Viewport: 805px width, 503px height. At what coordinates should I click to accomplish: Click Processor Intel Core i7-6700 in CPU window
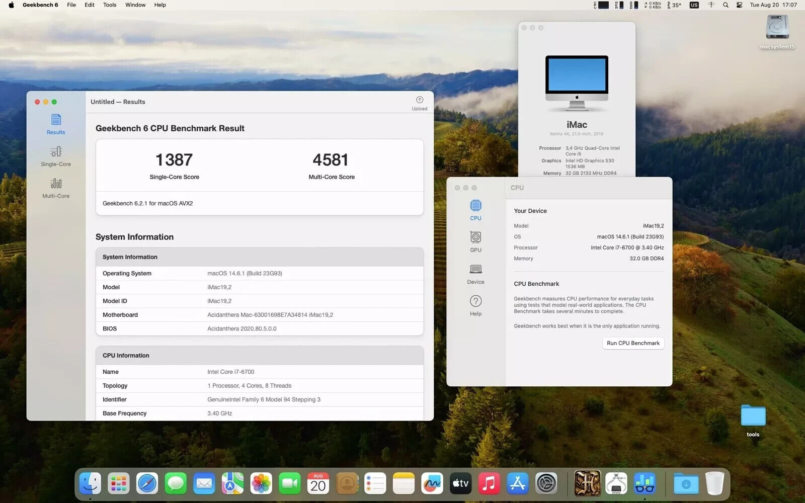(627, 248)
